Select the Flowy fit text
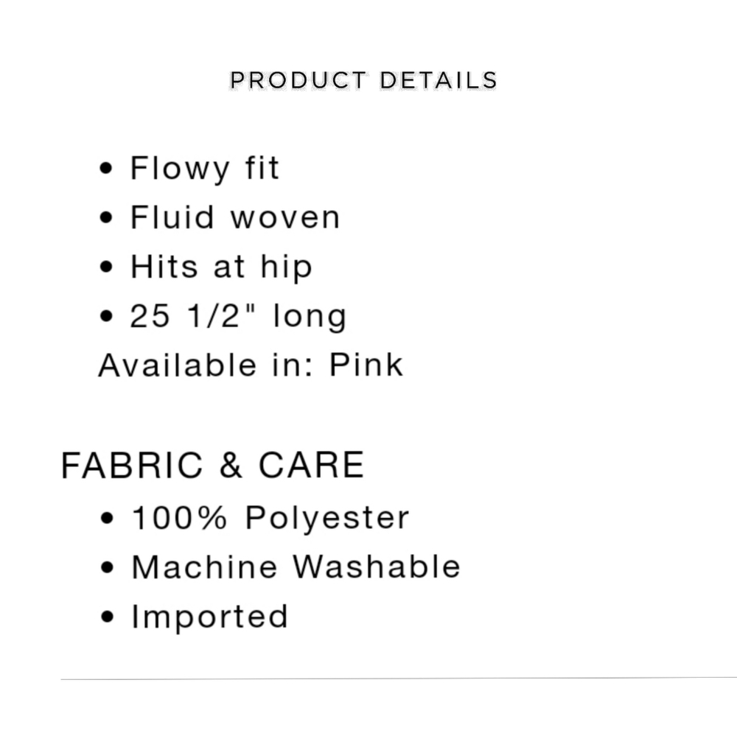737x736 pixels. coord(205,168)
